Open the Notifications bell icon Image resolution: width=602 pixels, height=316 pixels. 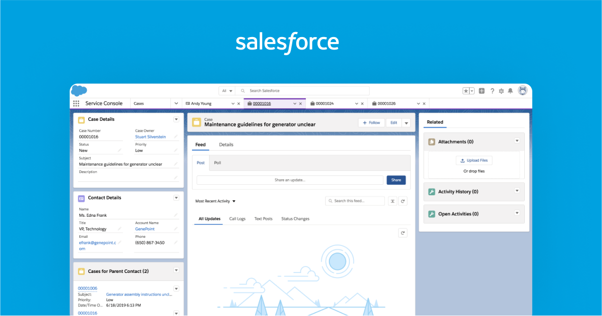coord(510,91)
